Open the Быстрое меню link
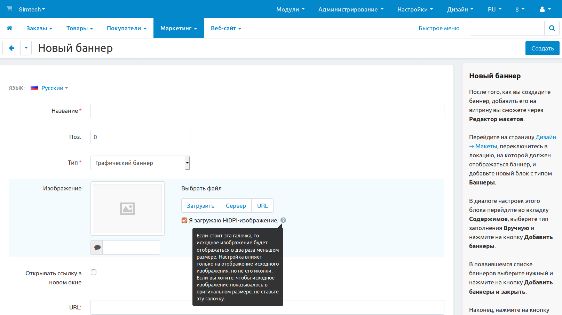The height and width of the screenshot is (315, 562). [x=439, y=28]
